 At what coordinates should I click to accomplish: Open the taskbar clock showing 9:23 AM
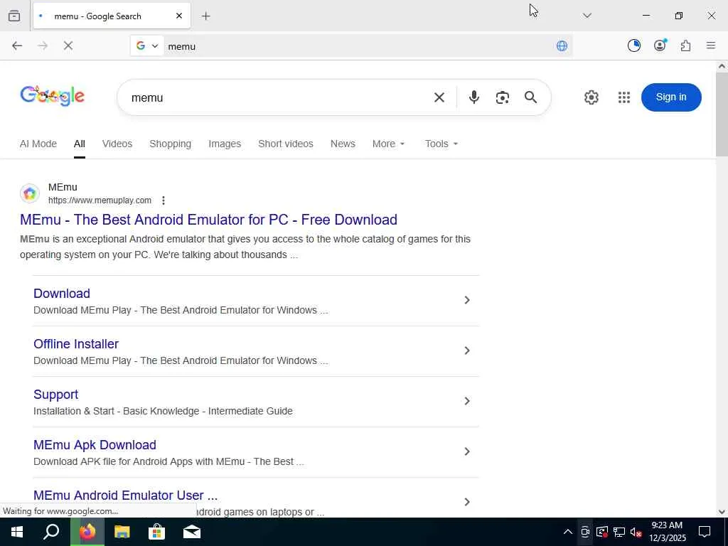[667, 532]
